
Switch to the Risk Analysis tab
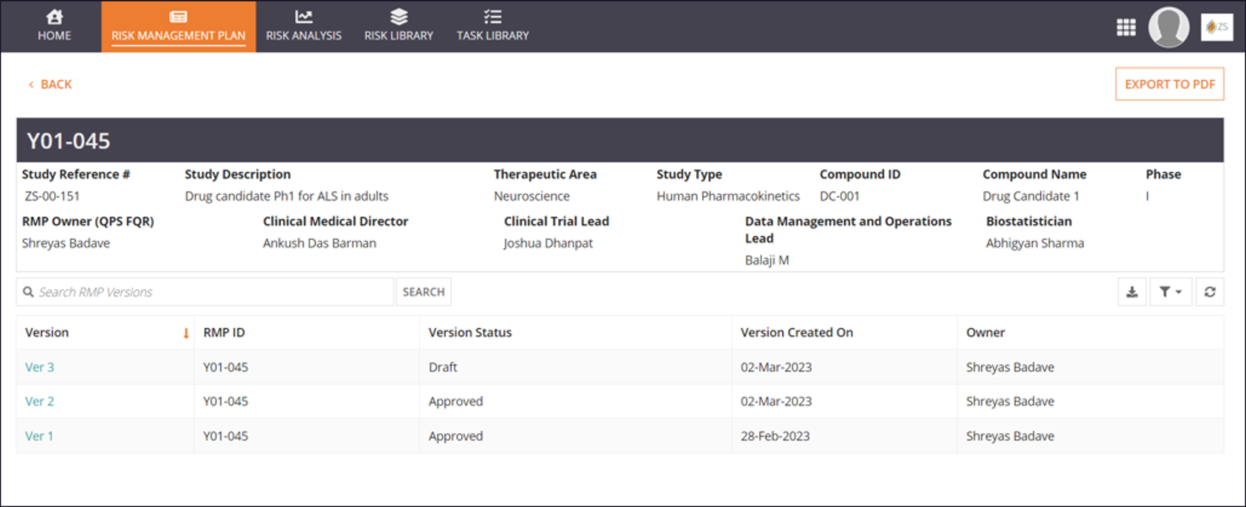(304, 26)
